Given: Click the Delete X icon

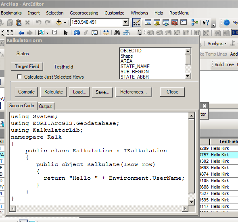Looking at the screenshot, I should pos(27,23).
